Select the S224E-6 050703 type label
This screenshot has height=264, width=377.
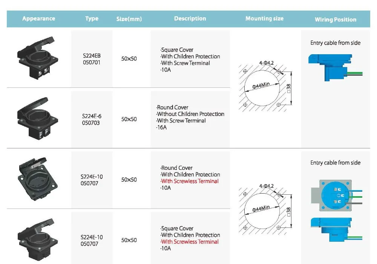click(92, 120)
